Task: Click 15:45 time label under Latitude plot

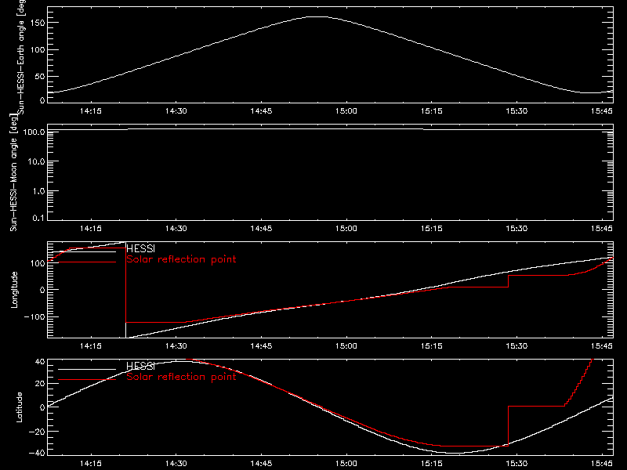Action: (602, 464)
